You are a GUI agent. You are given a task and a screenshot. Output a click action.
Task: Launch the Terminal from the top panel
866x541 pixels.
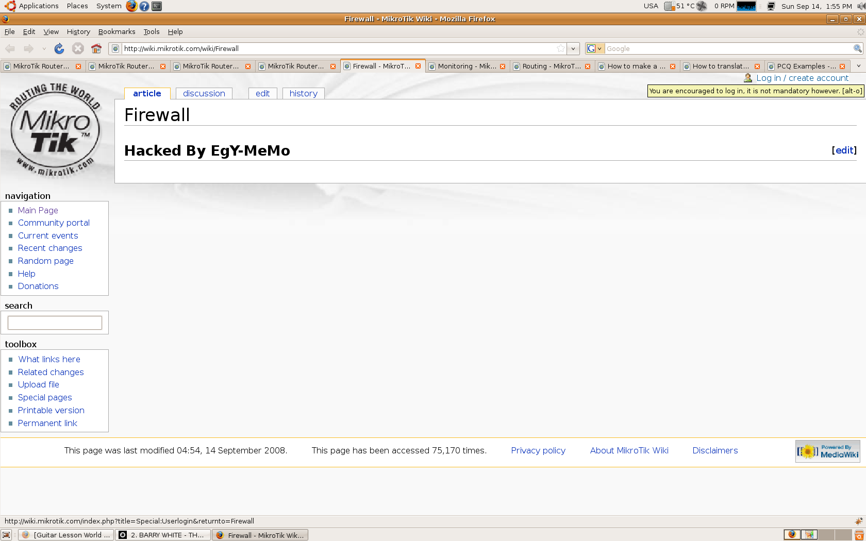pos(157,6)
